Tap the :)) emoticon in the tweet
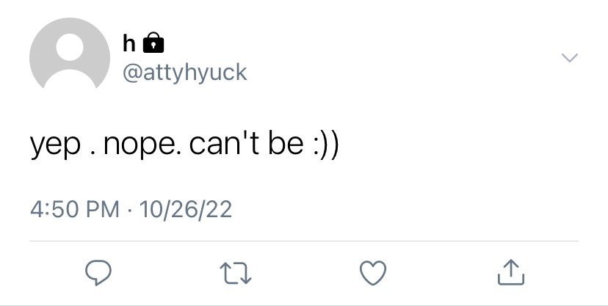 (x=326, y=143)
